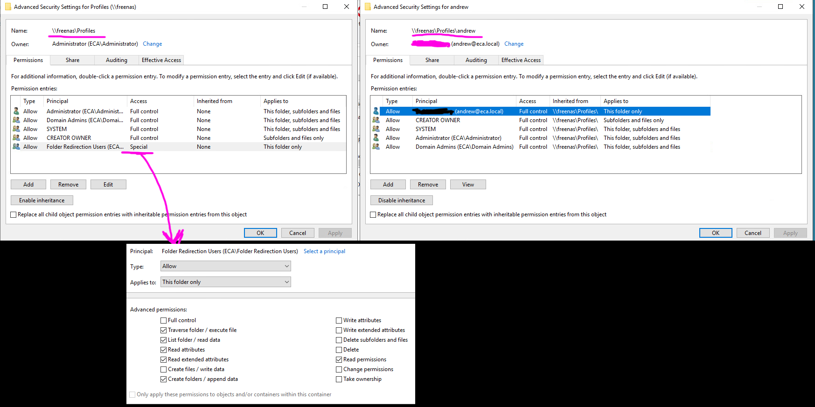Screen dimensions: 815x407
Task: Sort by Inherited from column in andrew window
Action: click(x=575, y=101)
